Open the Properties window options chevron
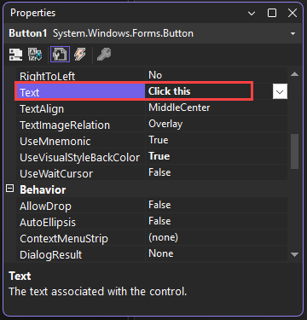 [x=252, y=14]
